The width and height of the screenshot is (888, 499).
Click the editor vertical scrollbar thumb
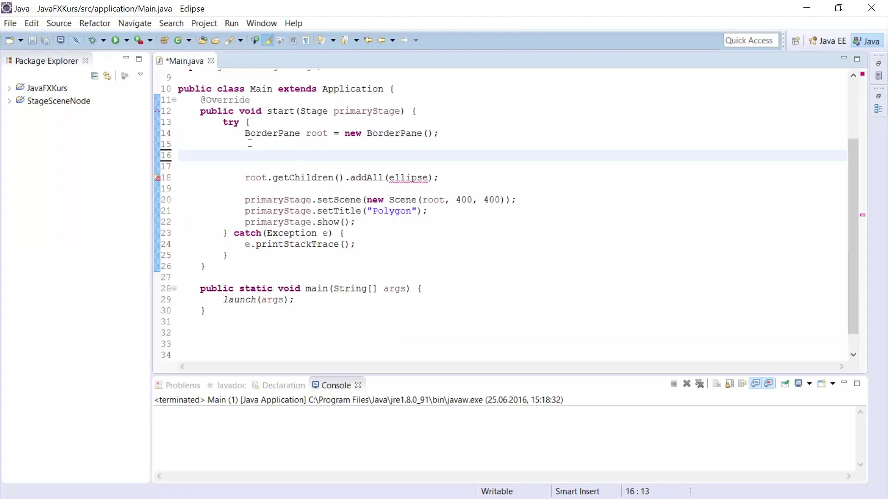tap(853, 236)
